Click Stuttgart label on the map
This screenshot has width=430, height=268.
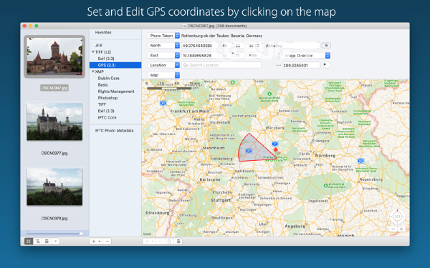tap(221, 200)
